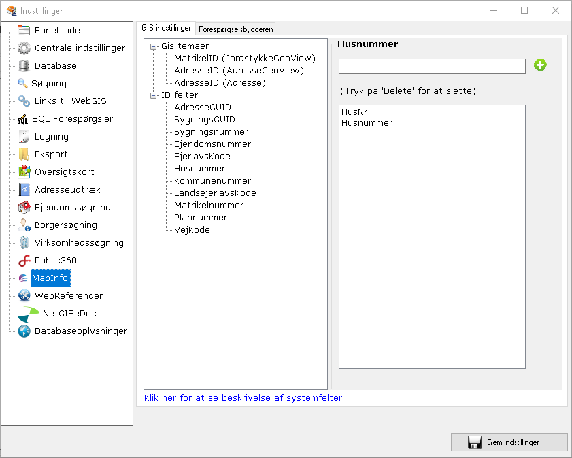Open the systemfelter beskrivelse link
The width and height of the screenshot is (572, 458).
[241, 398]
